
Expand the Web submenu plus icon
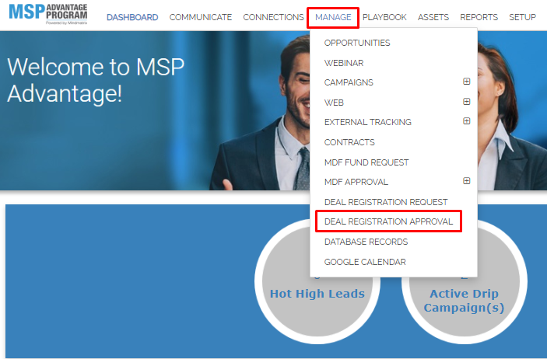(466, 102)
